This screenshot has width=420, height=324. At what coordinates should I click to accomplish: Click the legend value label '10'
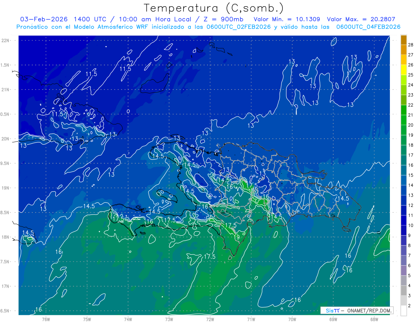click(411, 225)
